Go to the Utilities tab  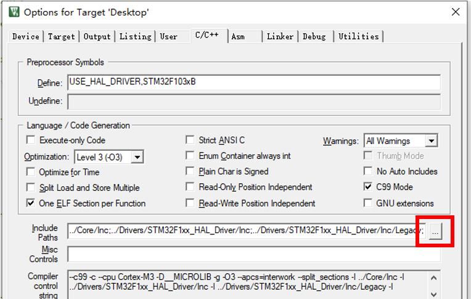pyautogui.click(x=358, y=36)
